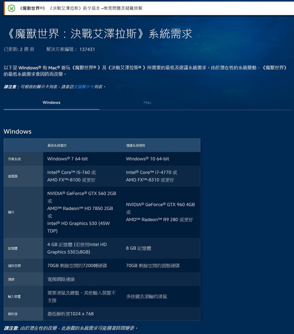Click the Intel Core i7-4770 text
The width and height of the screenshot is (294, 334).
[149, 172]
